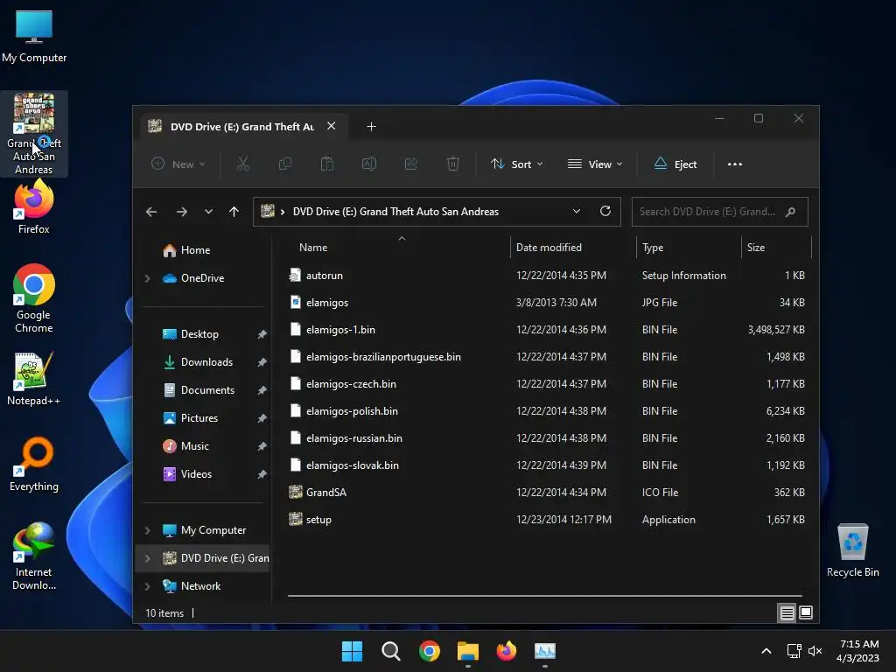Click the Cut scissors icon in toolbar

tap(243, 164)
